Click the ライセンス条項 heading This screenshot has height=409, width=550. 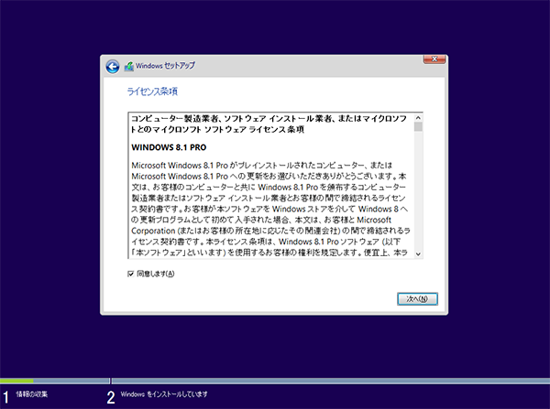152,91
